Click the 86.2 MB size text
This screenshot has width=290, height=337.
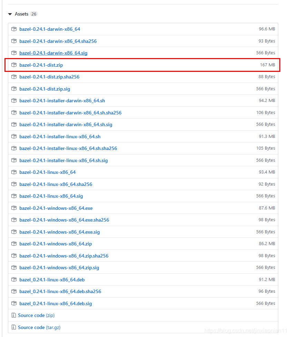click(x=267, y=244)
